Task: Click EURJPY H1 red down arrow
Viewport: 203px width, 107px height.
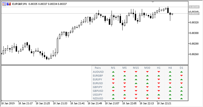Action: coord(159,79)
